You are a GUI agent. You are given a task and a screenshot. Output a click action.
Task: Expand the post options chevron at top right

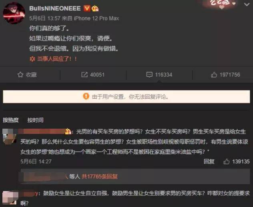tap(247, 4)
